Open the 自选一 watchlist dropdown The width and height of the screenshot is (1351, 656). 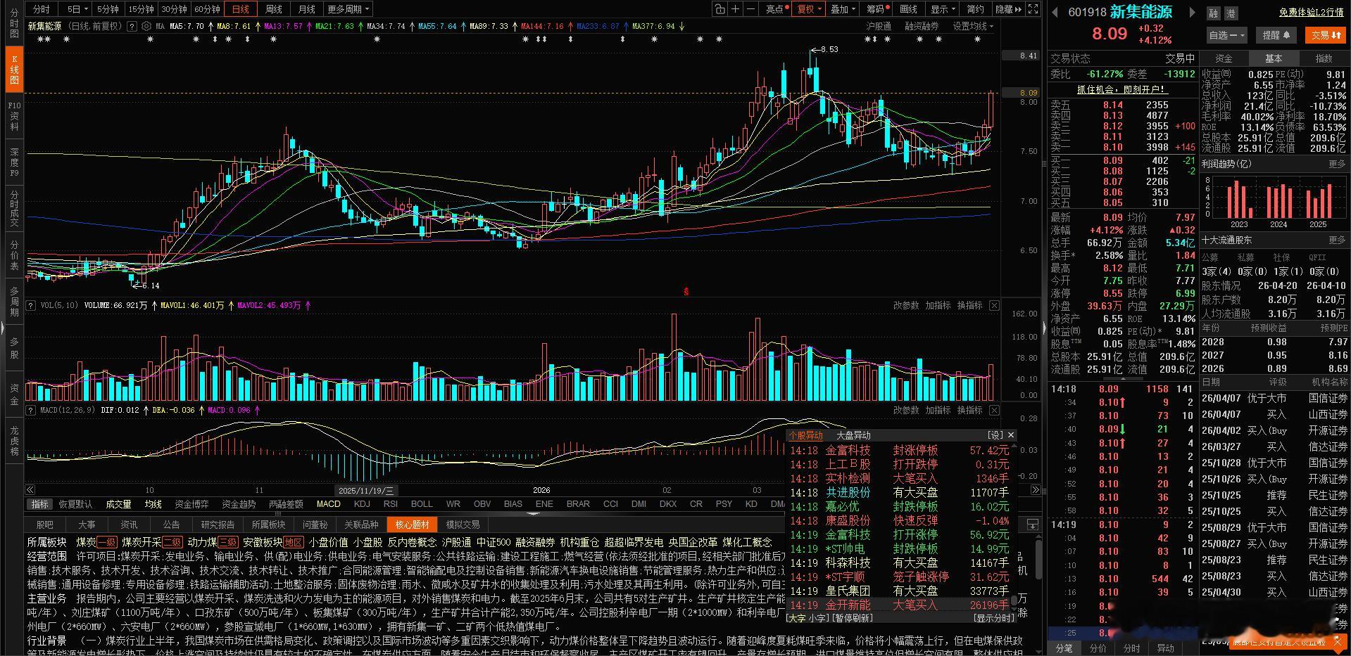tap(1225, 35)
